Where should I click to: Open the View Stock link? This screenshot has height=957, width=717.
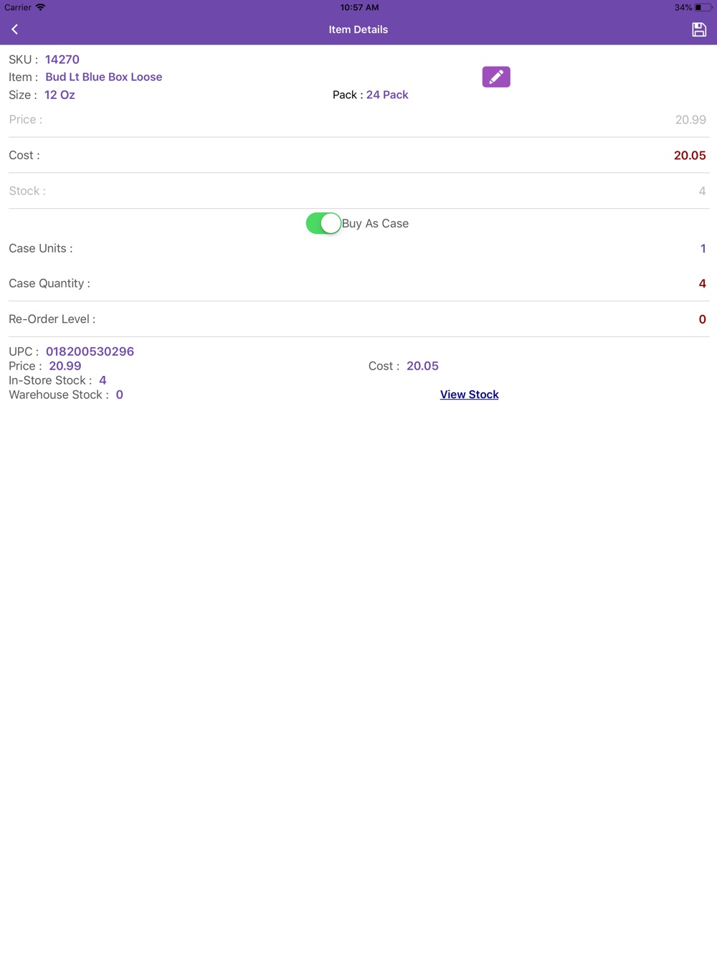point(469,395)
